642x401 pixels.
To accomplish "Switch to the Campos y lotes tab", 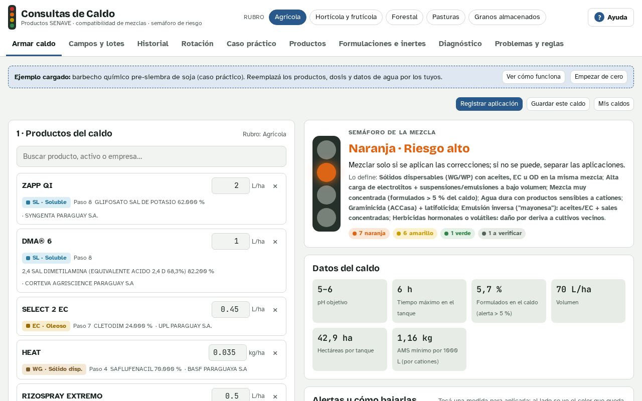I will tap(96, 44).
